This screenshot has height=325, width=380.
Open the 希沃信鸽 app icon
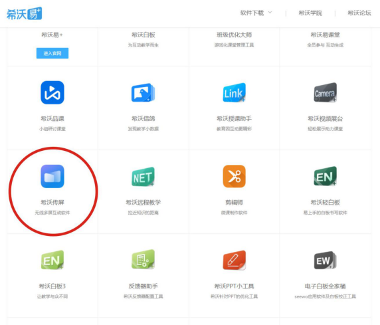coord(143,92)
